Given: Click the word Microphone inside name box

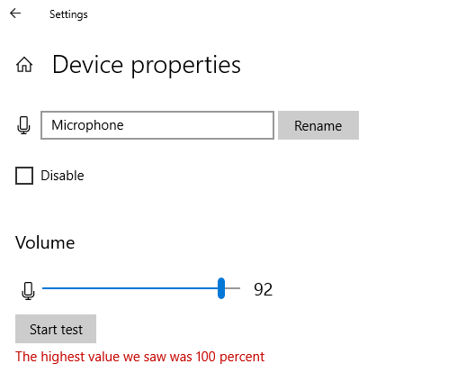Looking at the screenshot, I should tap(87, 125).
